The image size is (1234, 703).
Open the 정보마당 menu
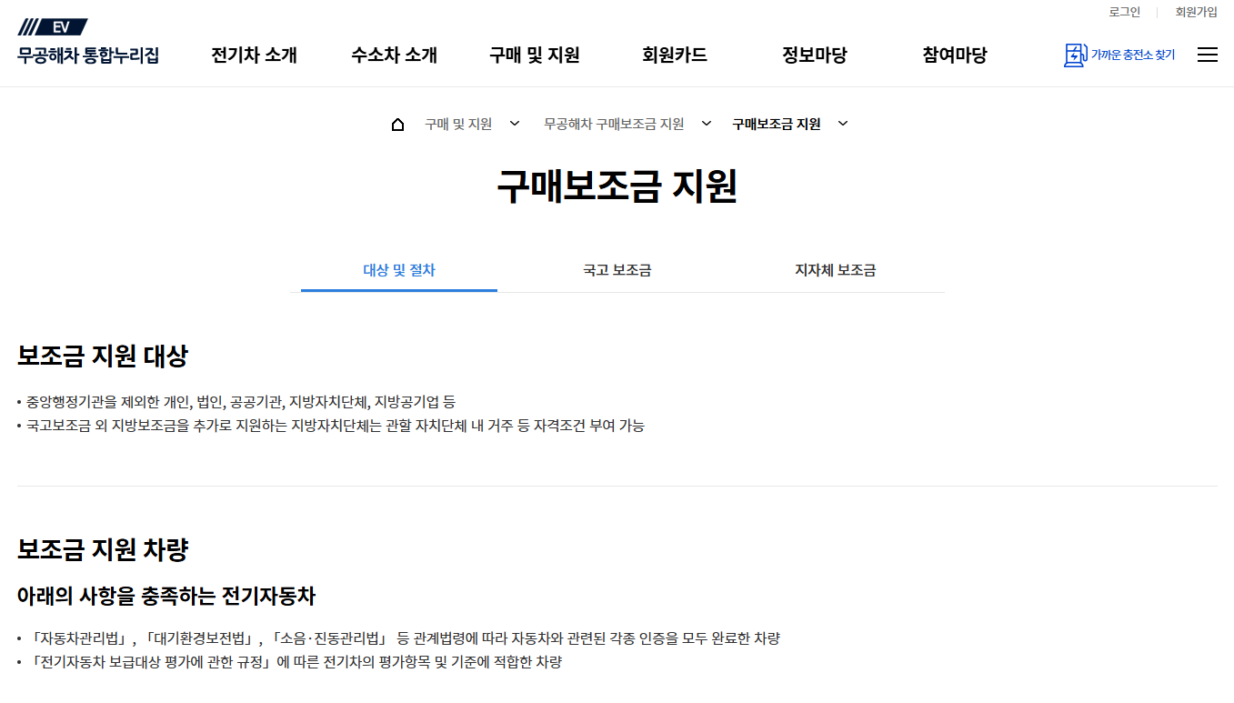814,55
